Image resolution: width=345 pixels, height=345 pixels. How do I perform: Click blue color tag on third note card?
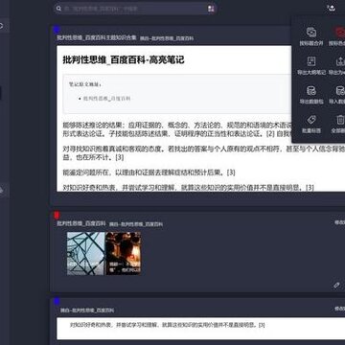point(57,301)
